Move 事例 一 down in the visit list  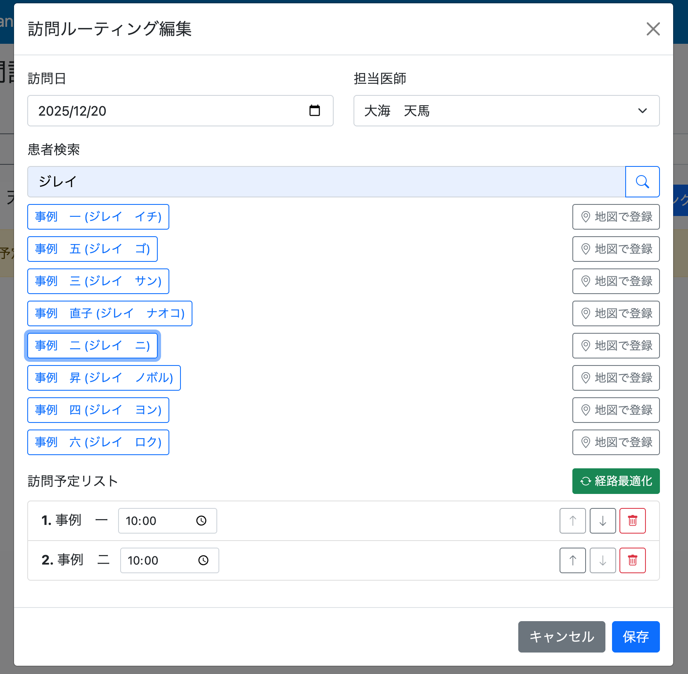pos(603,521)
